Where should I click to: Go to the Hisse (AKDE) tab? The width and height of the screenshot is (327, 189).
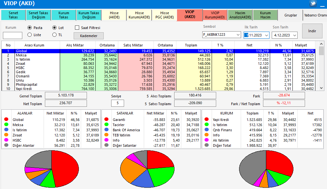(x=114, y=15)
